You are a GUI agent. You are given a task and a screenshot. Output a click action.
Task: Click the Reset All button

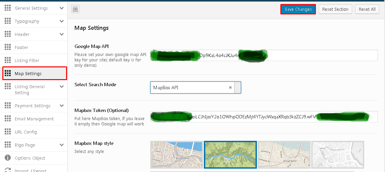click(367, 9)
